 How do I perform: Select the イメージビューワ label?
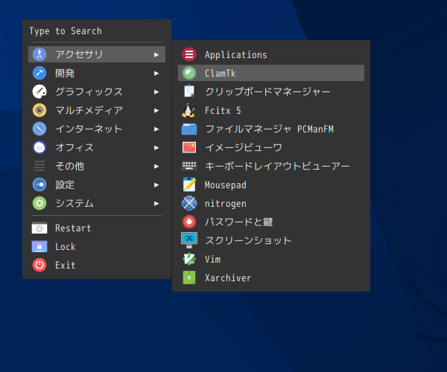(x=244, y=147)
